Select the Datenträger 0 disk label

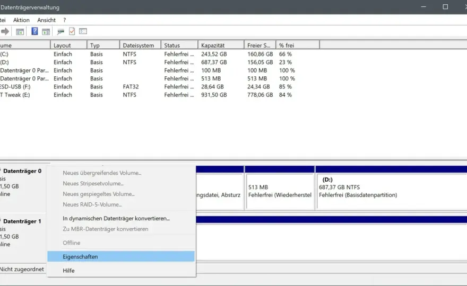(22, 171)
